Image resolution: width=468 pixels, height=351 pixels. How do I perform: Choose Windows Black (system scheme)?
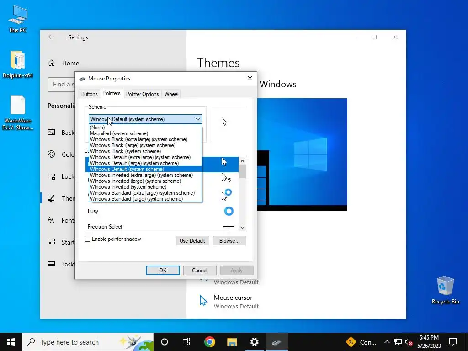point(145,151)
